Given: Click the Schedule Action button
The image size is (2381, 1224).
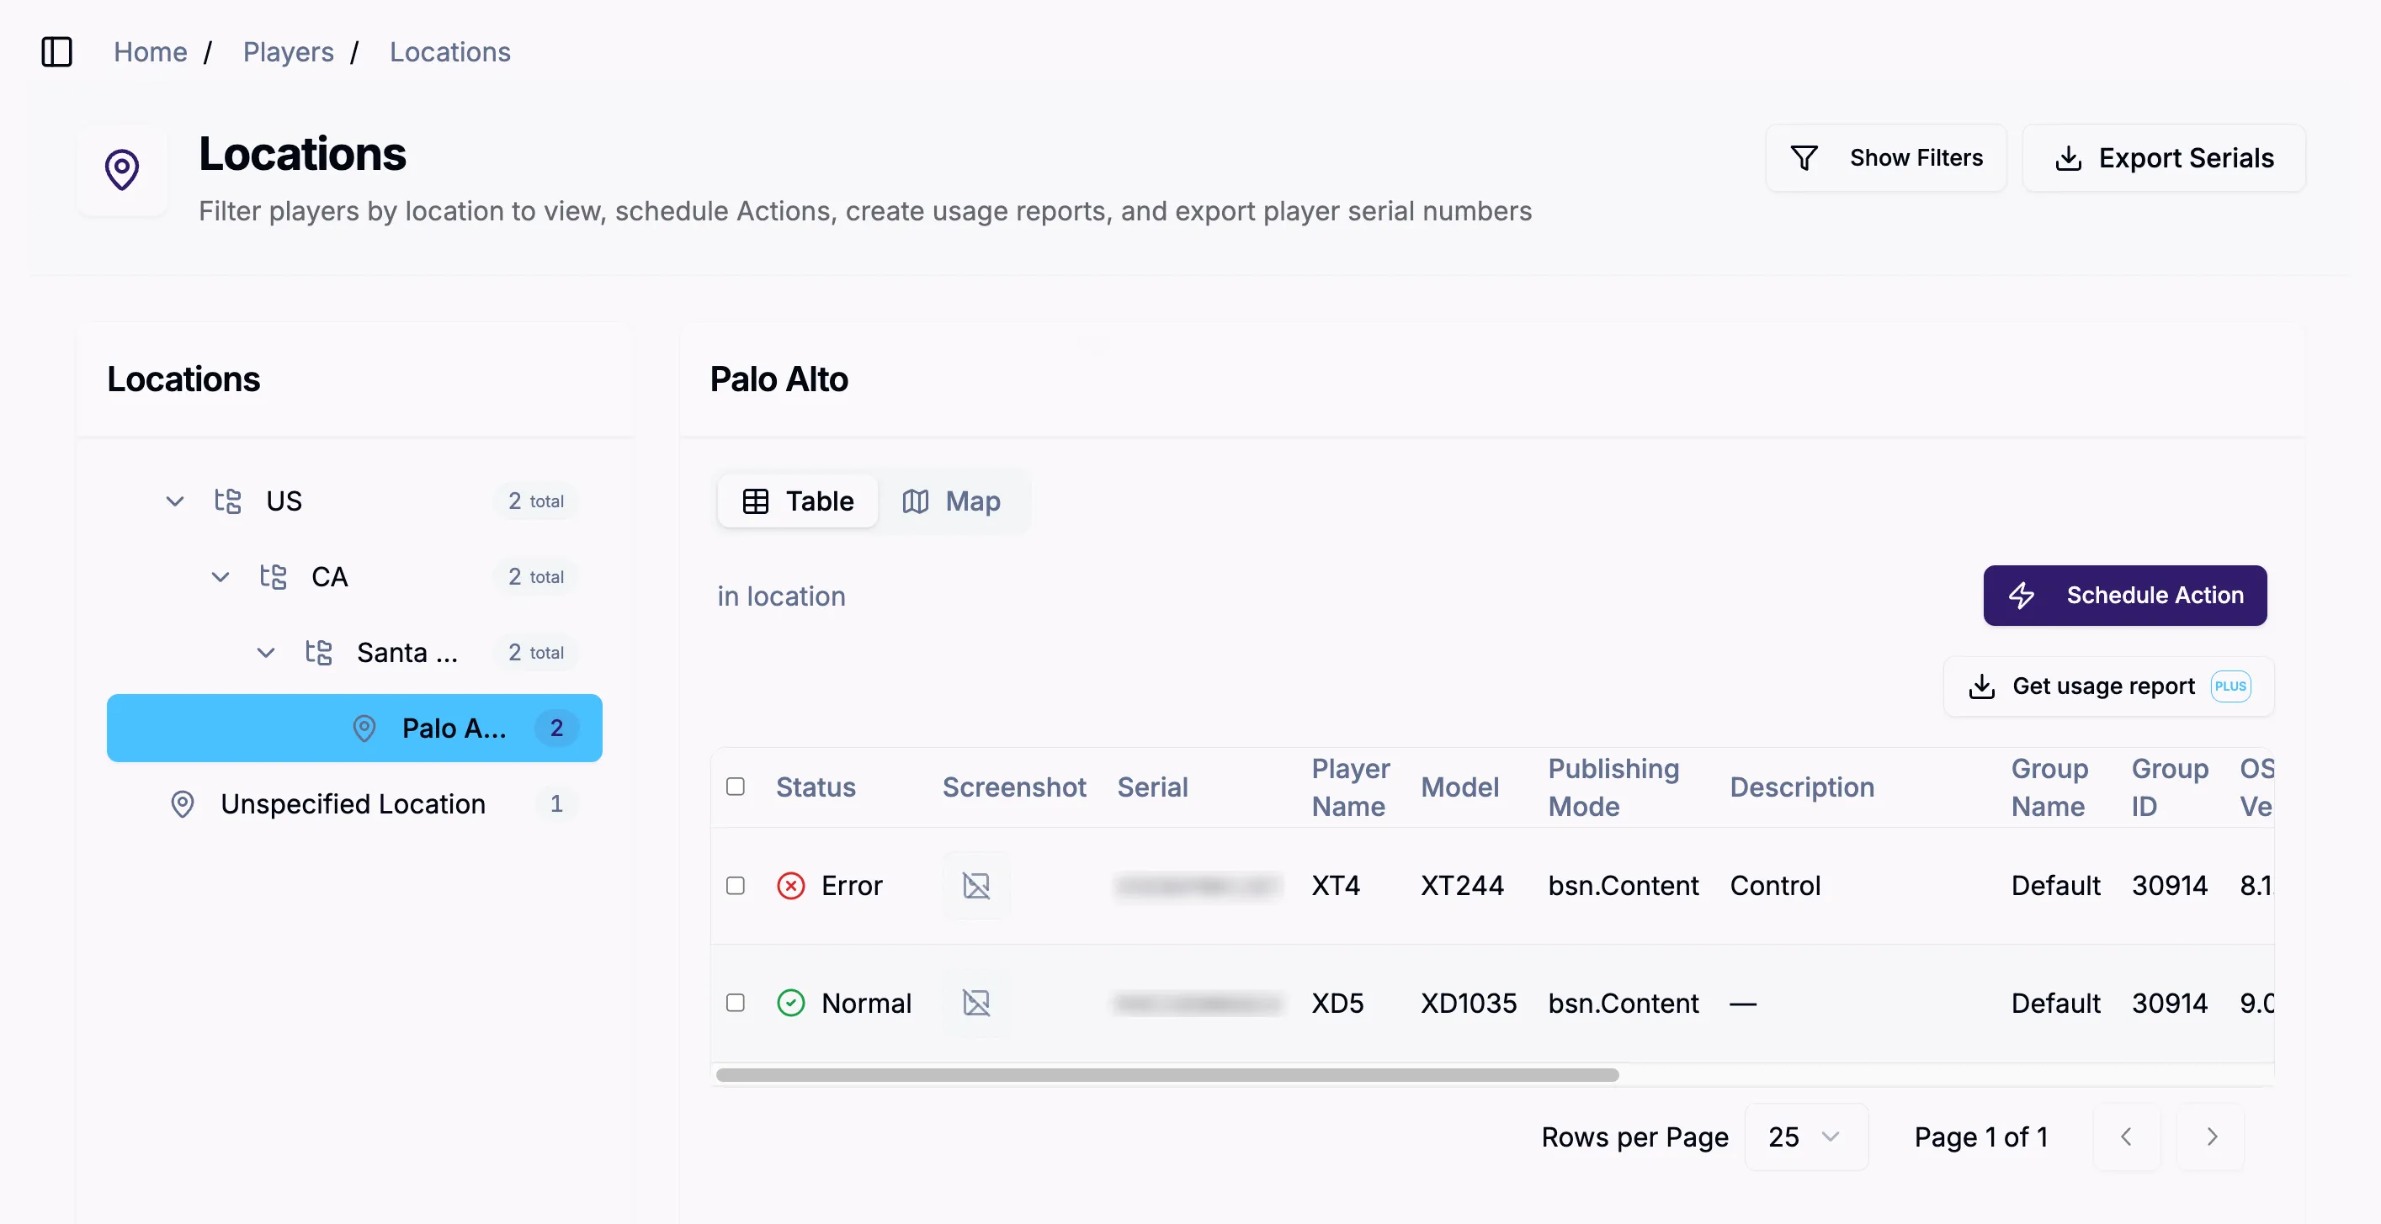Looking at the screenshot, I should (2124, 595).
